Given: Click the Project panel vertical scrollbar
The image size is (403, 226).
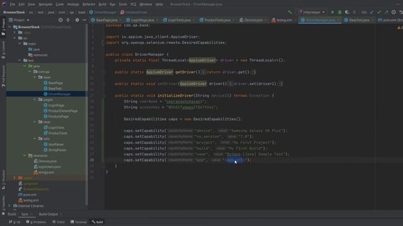Looking at the screenshot, I should click(87, 115).
